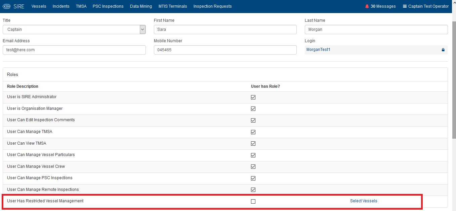The image size is (456, 211).
Task: Click the red notification bell icon
Action: pos(367,6)
